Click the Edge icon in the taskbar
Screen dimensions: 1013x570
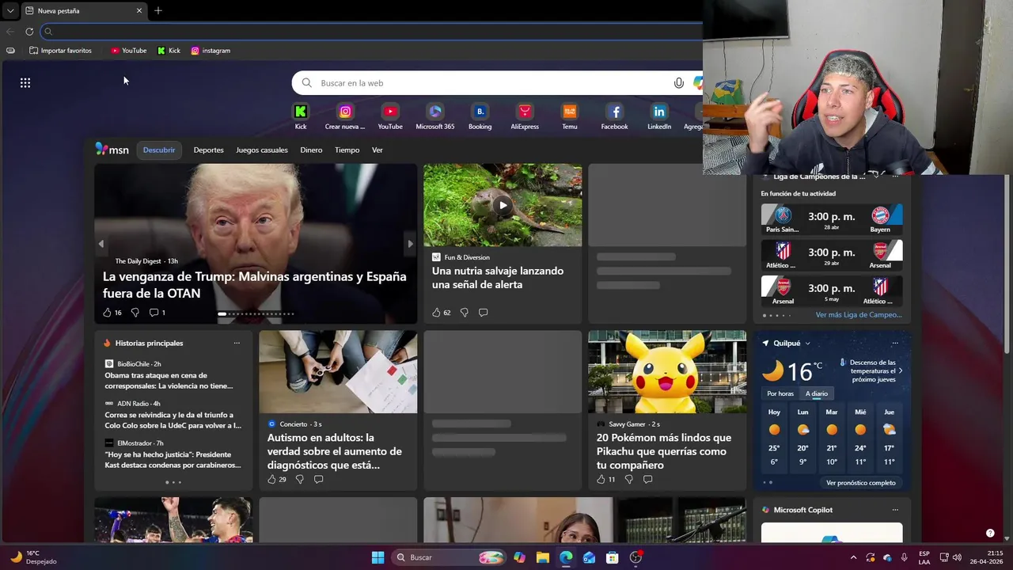point(566,557)
